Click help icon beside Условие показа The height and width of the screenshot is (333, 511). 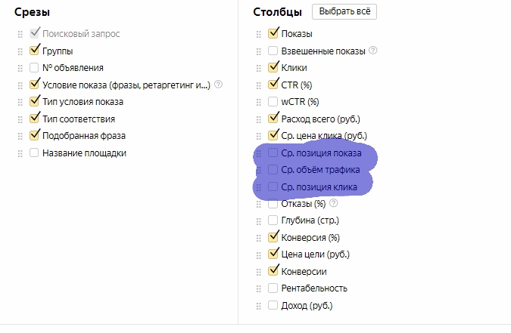click(x=218, y=85)
